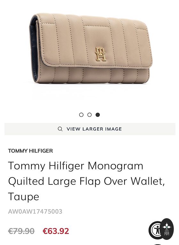Open the TOMMY HILFIGER brand link

tap(30, 151)
